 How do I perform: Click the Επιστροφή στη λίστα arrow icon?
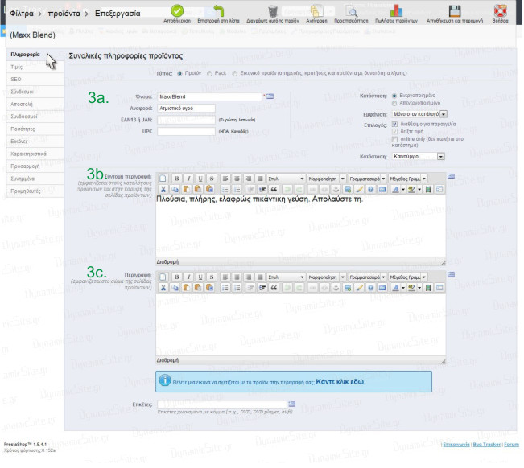(219, 11)
